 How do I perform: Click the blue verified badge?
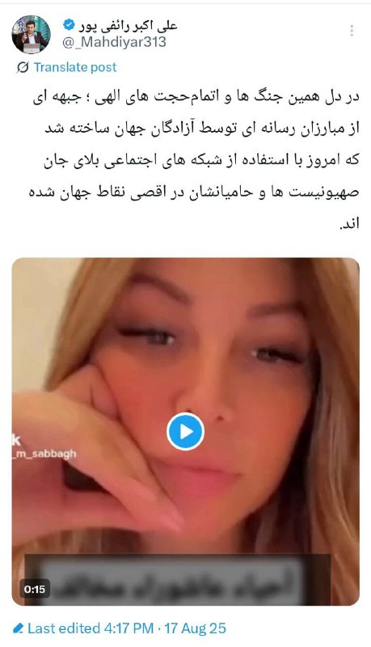tap(69, 25)
